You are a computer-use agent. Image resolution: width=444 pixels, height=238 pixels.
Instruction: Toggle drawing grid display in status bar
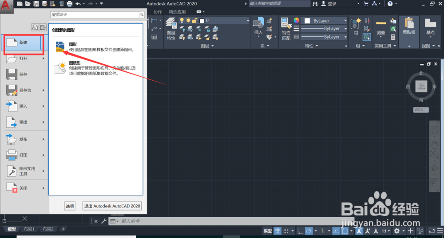[x=277, y=231]
